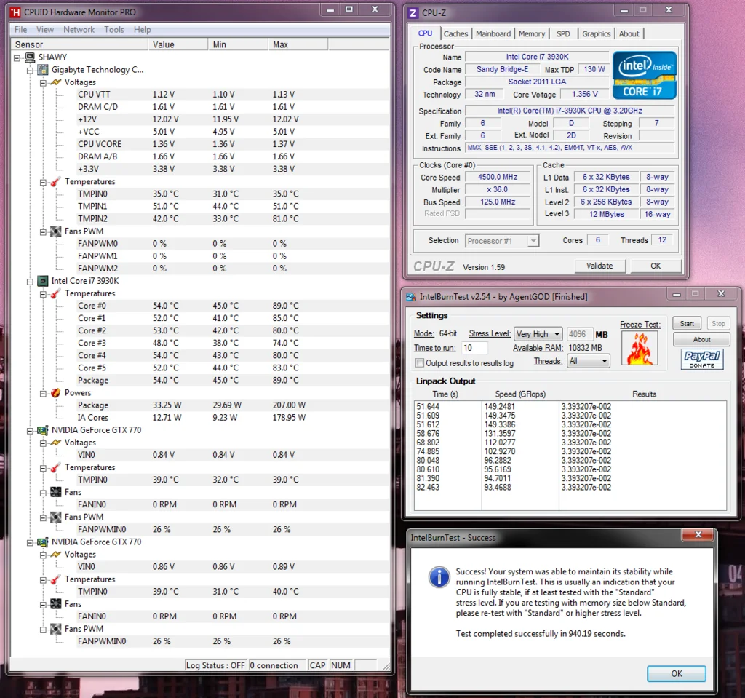The image size is (745, 698).
Task: Click the Intel Core i7 logo in CPU-Z
Action: pyautogui.click(x=644, y=75)
